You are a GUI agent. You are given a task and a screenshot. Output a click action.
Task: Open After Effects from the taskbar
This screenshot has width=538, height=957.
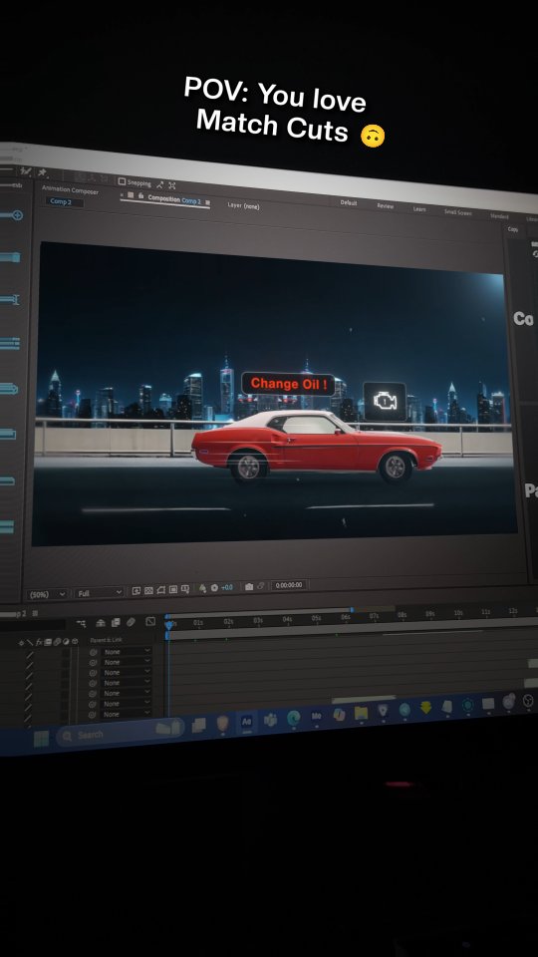[x=247, y=722]
